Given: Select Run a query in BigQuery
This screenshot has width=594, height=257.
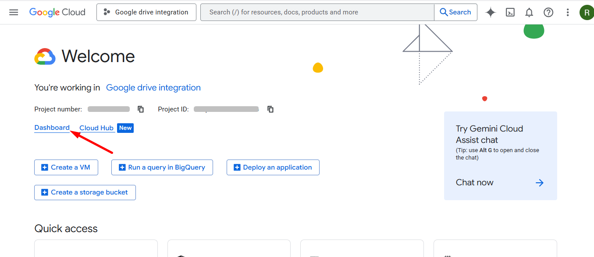Looking at the screenshot, I should (162, 167).
